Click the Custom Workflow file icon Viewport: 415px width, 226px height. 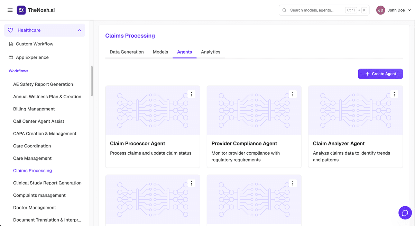11,44
